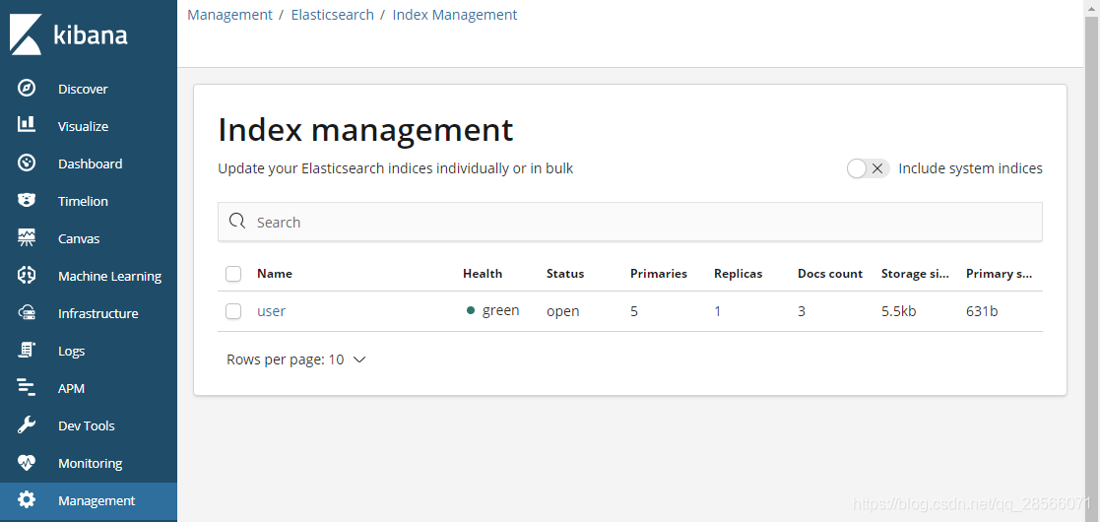Open Infrastructure via server icon
Screen dimensions: 1100x522
[26, 313]
